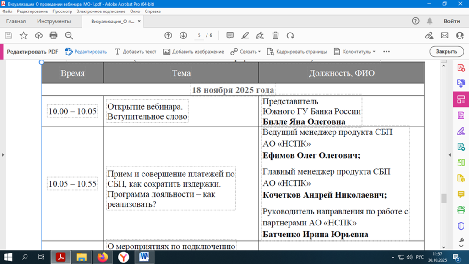Open the Create PDF tool in sidebar
This screenshot has height=264, width=469.
coord(461,68)
